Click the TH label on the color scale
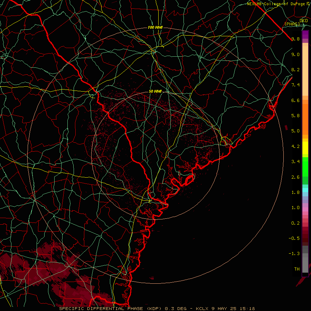 (297, 269)
